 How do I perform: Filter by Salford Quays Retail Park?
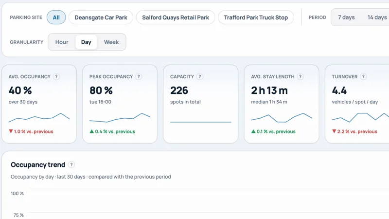176,18
